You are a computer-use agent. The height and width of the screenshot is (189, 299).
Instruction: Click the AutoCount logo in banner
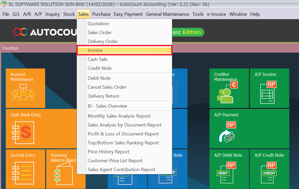click(45, 32)
